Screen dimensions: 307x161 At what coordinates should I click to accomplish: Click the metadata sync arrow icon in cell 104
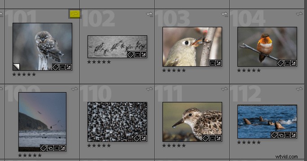tap(299, 14)
